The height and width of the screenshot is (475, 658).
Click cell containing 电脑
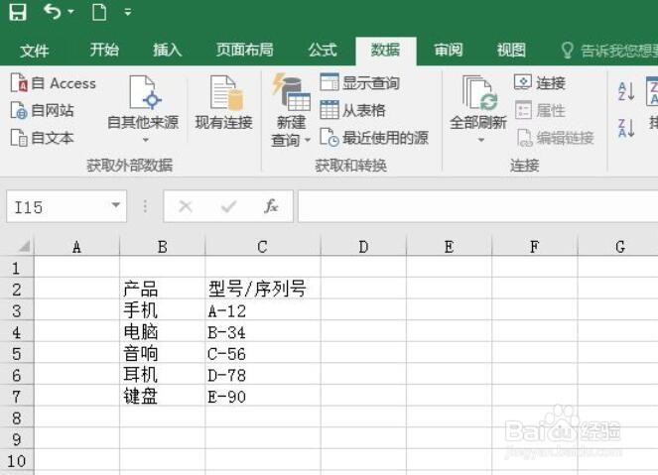pos(163,331)
